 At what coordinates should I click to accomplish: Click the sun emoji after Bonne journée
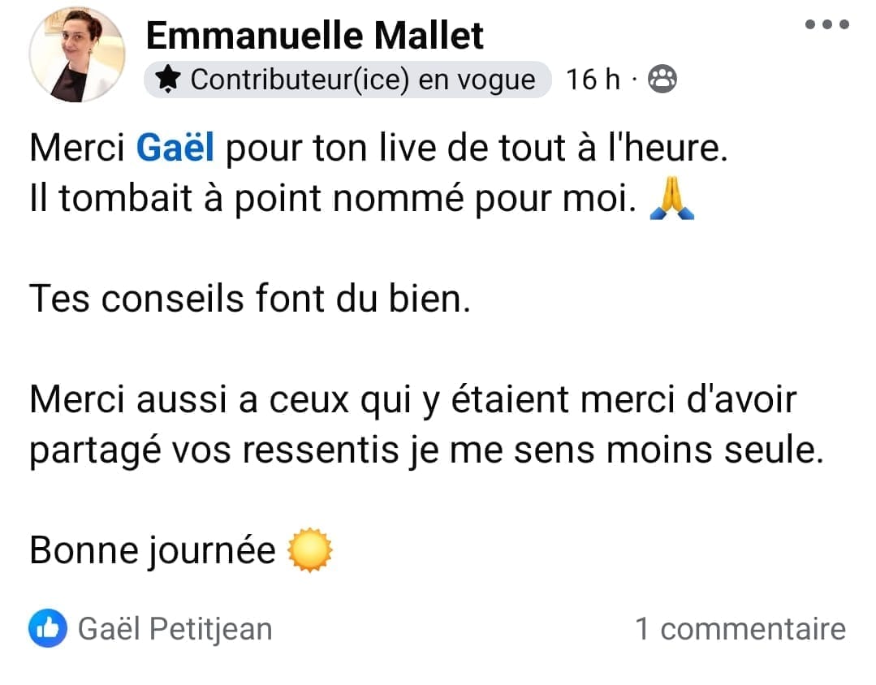coord(311,551)
